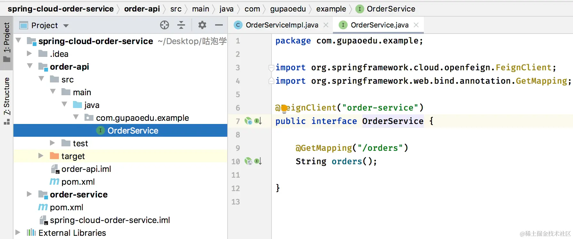Screen dimensions: 573x239
Task: Fold the import block on line 3
Action: [271, 67]
